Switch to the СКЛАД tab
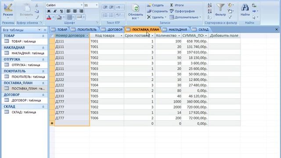Image resolution: width=281 pixels, height=158 pixels. coord(201,29)
